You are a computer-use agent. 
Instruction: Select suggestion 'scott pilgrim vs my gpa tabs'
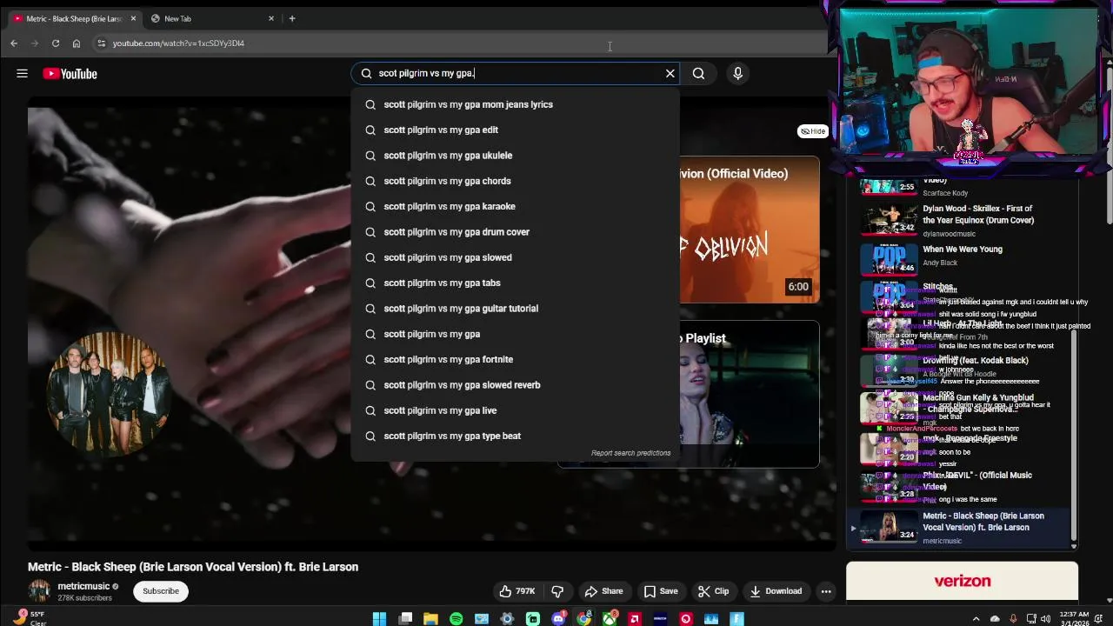[515, 283]
